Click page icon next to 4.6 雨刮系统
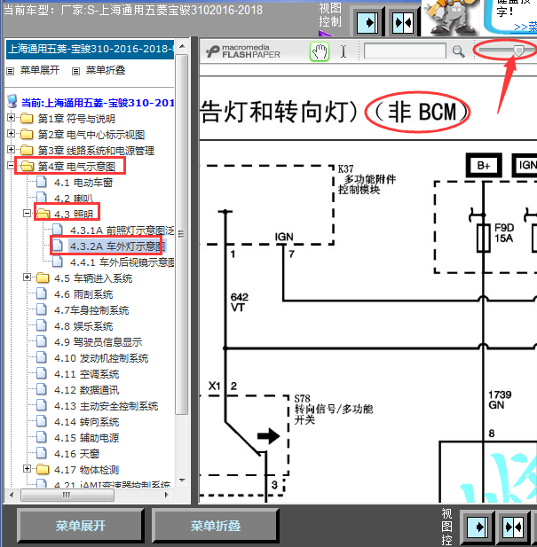 point(42,293)
